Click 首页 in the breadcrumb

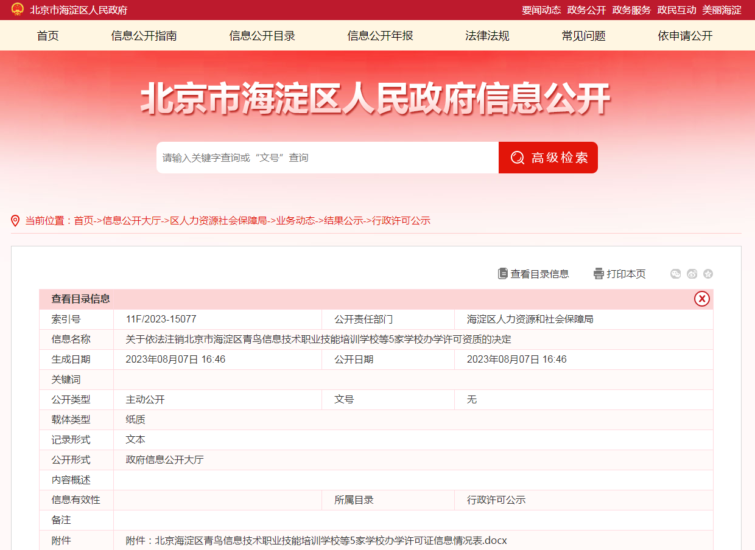coord(84,220)
